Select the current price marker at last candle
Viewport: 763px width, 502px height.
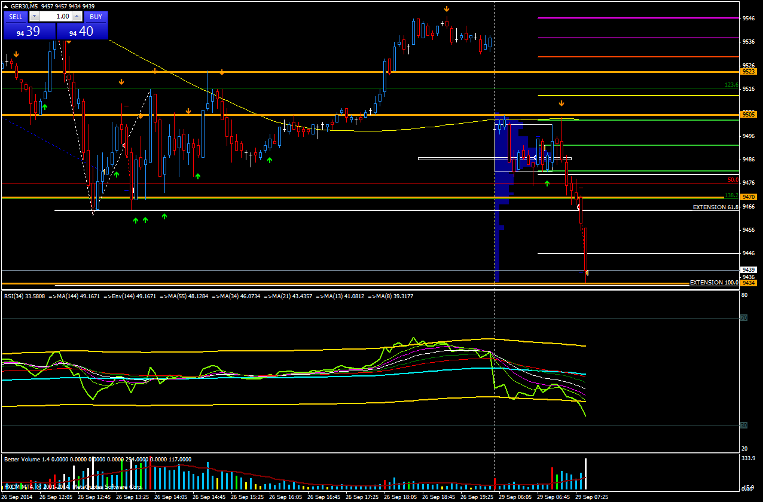click(x=587, y=273)
